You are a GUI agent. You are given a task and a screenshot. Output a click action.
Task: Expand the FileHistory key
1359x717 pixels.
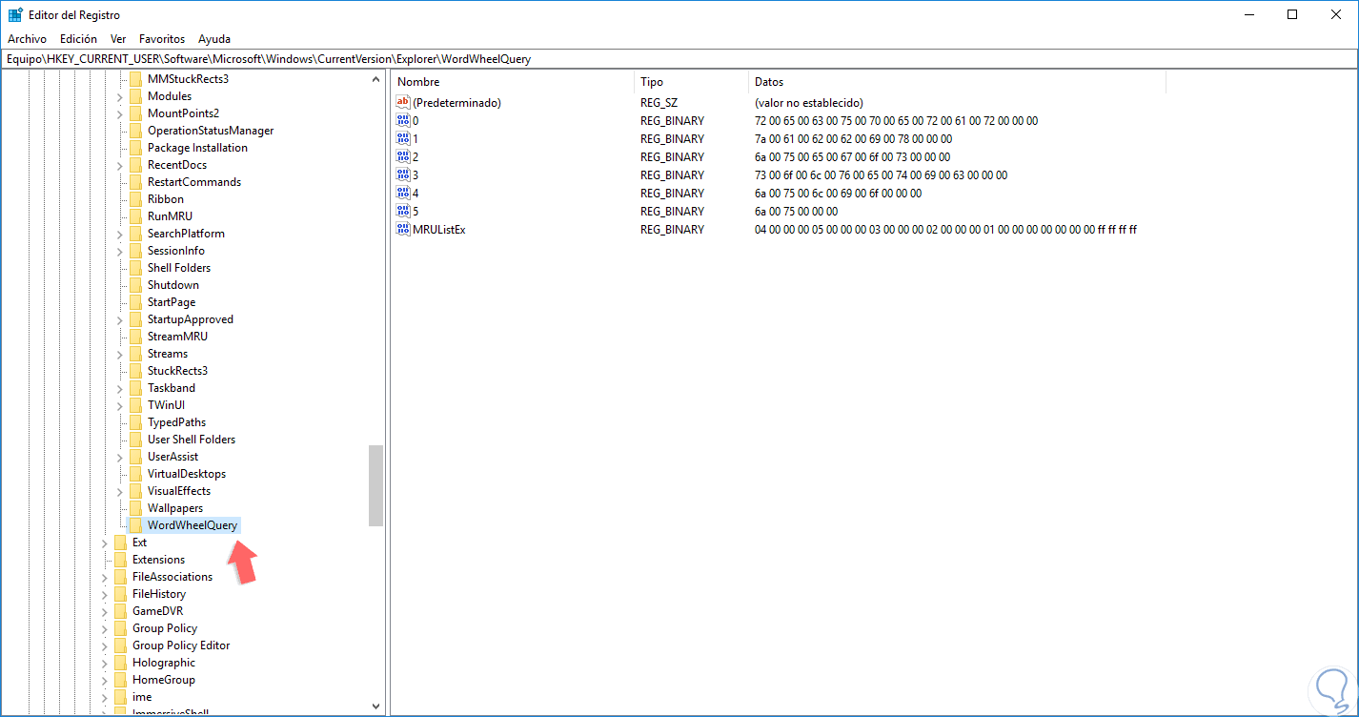pyautogui.click(x=105, y=594)
